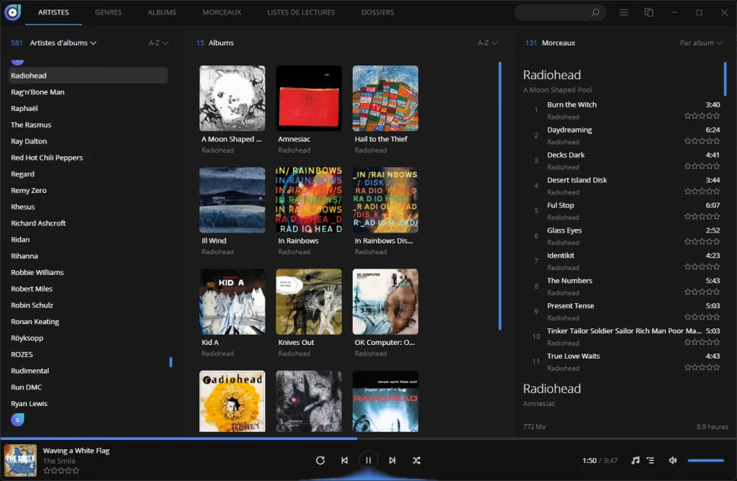Switch to mini player window icon
Image resolution: width=737 pixels, height=481 pixels.
[x=649, y=12]
